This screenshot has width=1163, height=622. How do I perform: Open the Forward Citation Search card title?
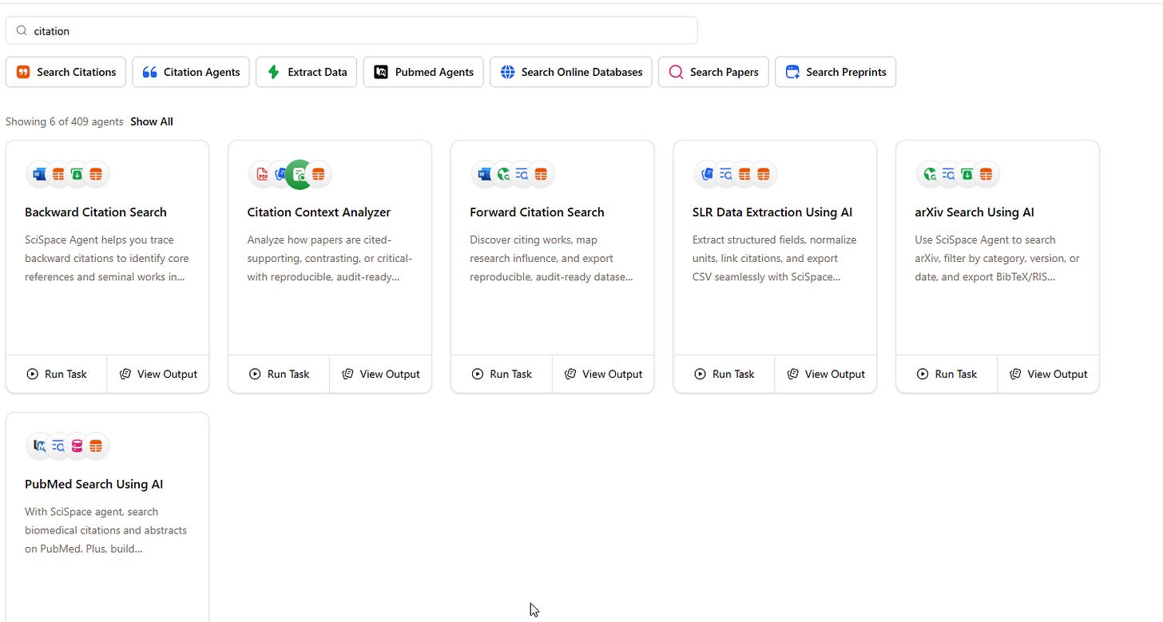537,212
